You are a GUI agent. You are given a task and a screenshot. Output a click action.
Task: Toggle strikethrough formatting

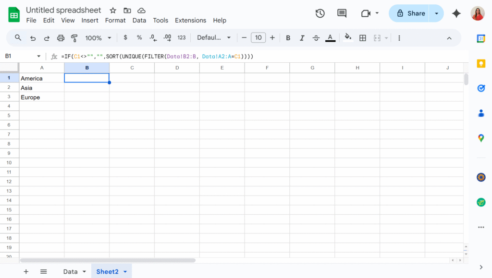tap(316, 38)
